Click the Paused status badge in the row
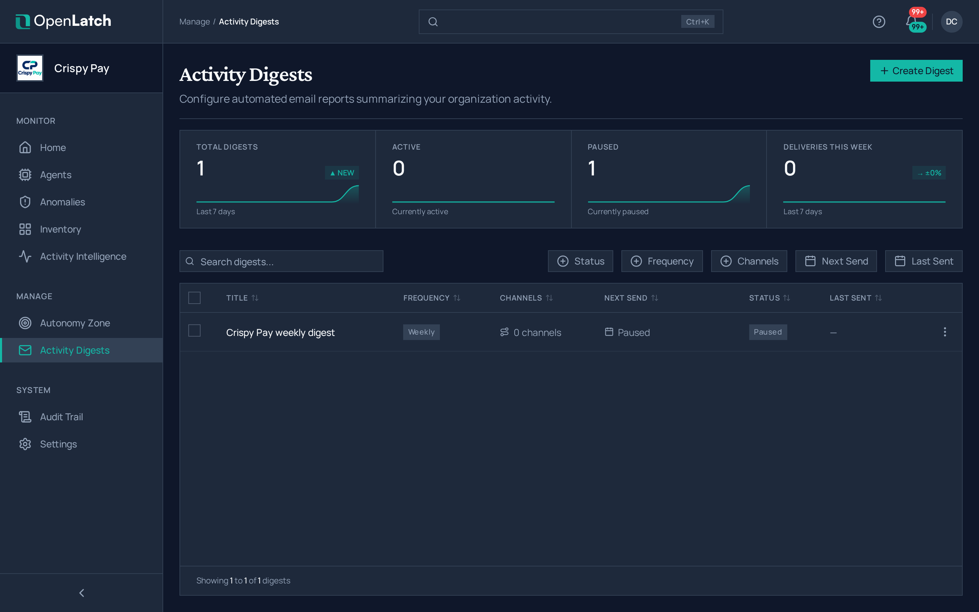Viewport: 979px width, 612px height. pyautogui.click(x=768, y=332)
